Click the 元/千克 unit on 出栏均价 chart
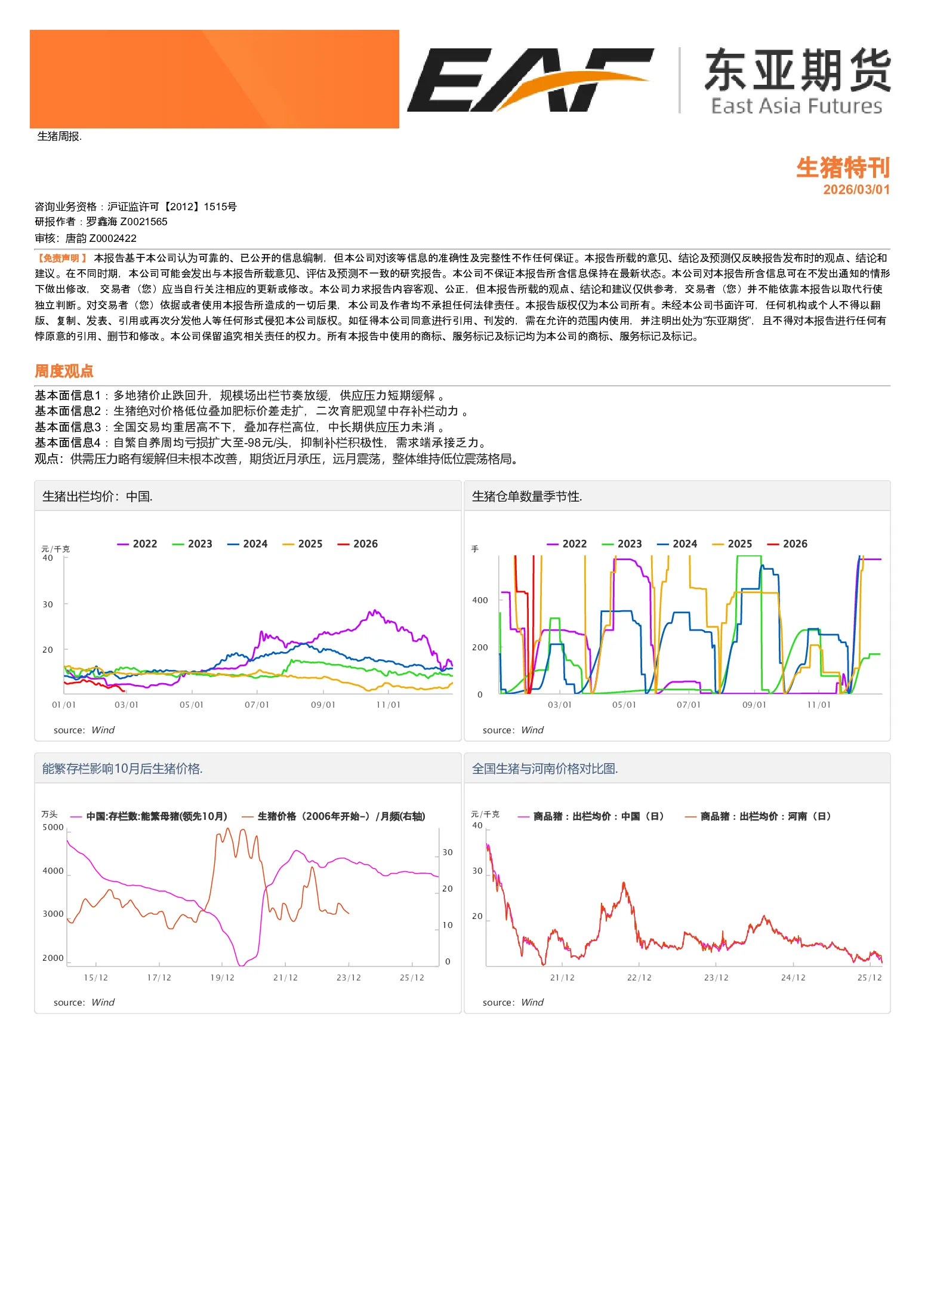Image resolution: width=925 pixels, height=1297 pixels. (x=55, y=549)
